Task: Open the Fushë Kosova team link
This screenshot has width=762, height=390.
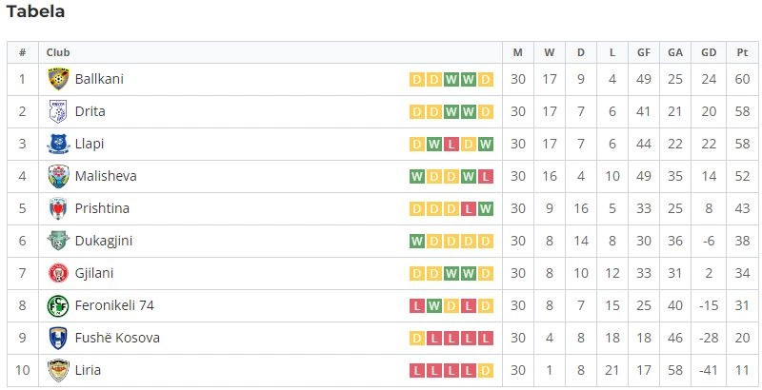Action: (117, 338)
